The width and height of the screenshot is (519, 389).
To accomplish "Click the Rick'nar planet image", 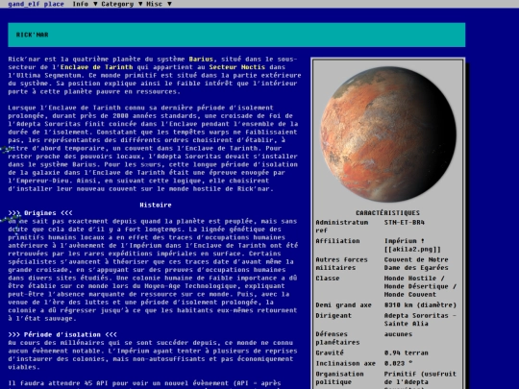I will (388, 134).
